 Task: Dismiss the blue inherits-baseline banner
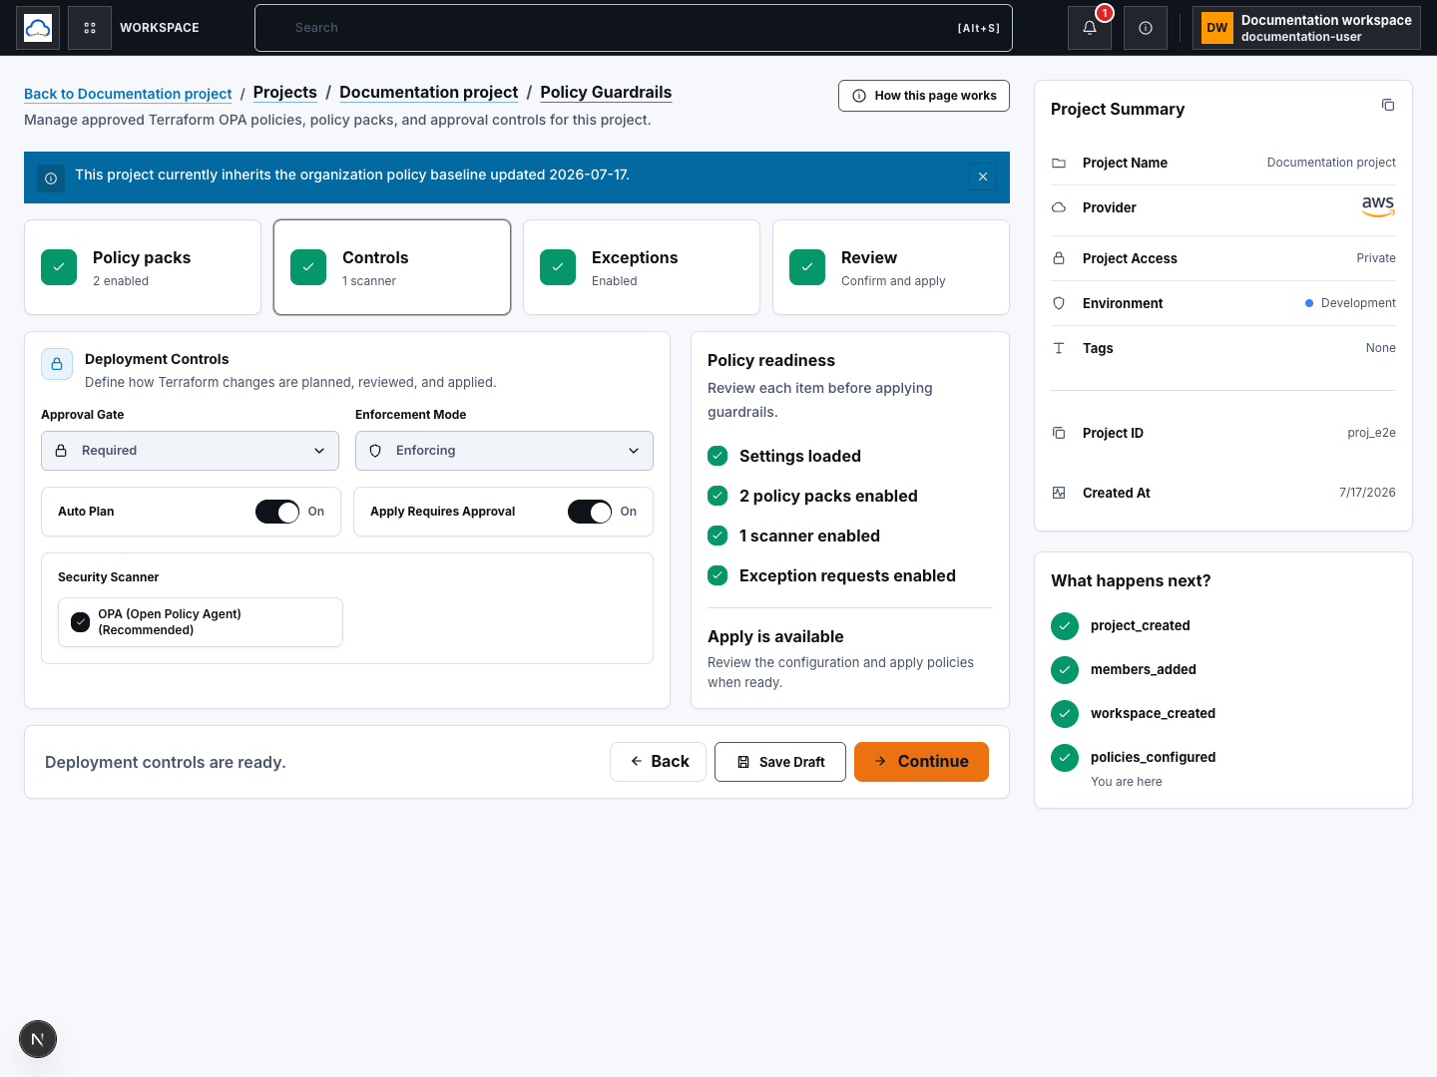coord(983,177)
